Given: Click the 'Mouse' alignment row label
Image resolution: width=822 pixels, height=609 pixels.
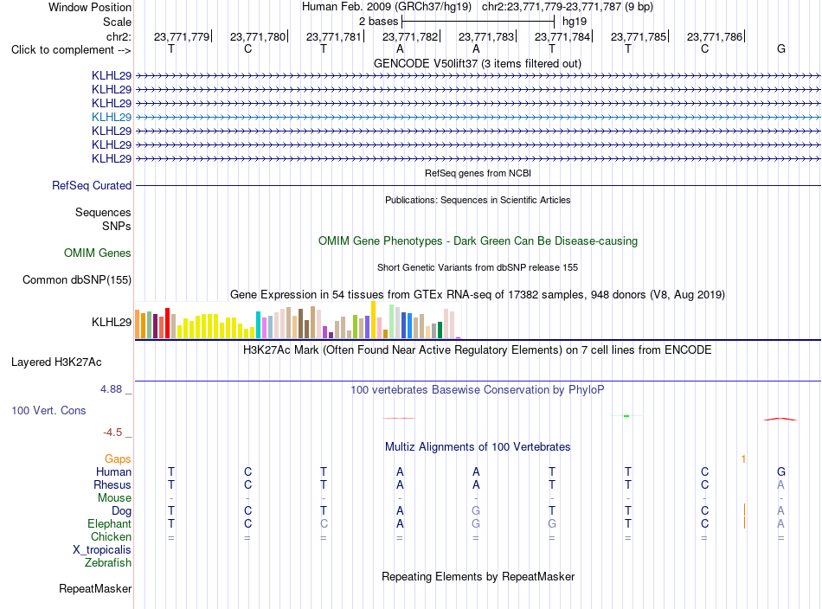Looking at the screenshot, I should tap(114, 498).
